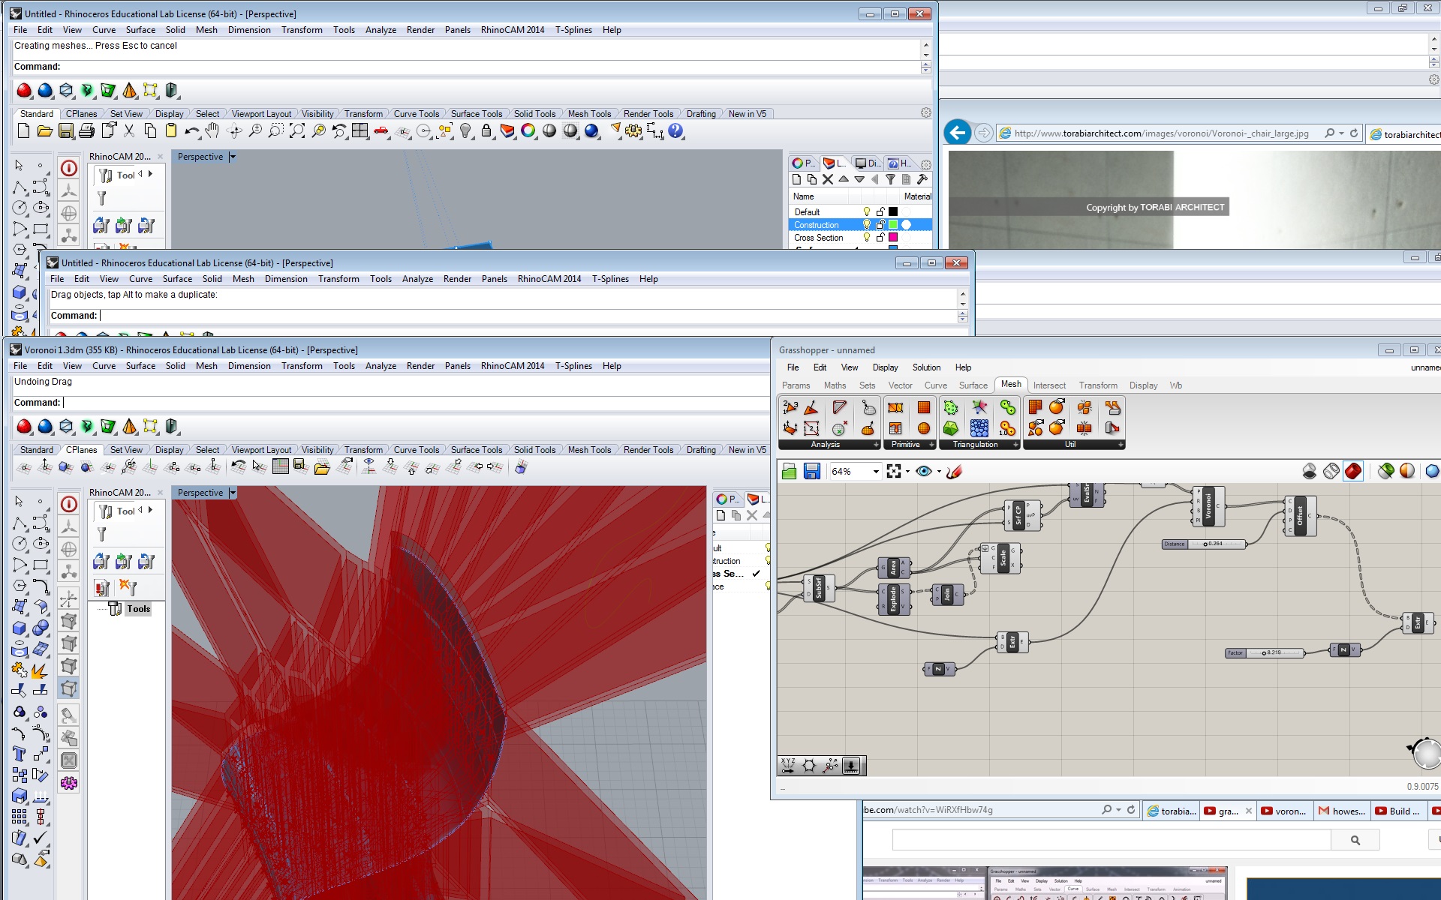The image size is (1441, 900).
Task: Select the Grasshopper sketch pencil tool
Action: tap(955, 471)
